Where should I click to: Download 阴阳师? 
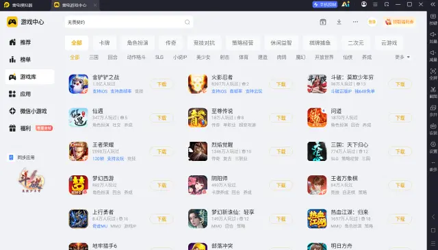point(281,185)
